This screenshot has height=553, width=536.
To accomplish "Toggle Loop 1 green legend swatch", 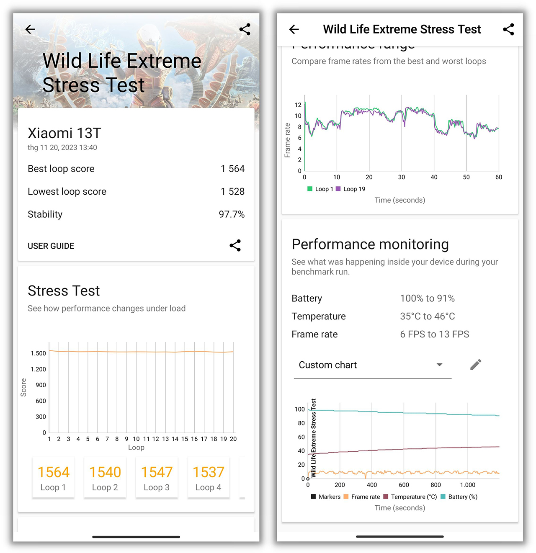I will pyautogui.click(x=310, y=189).
